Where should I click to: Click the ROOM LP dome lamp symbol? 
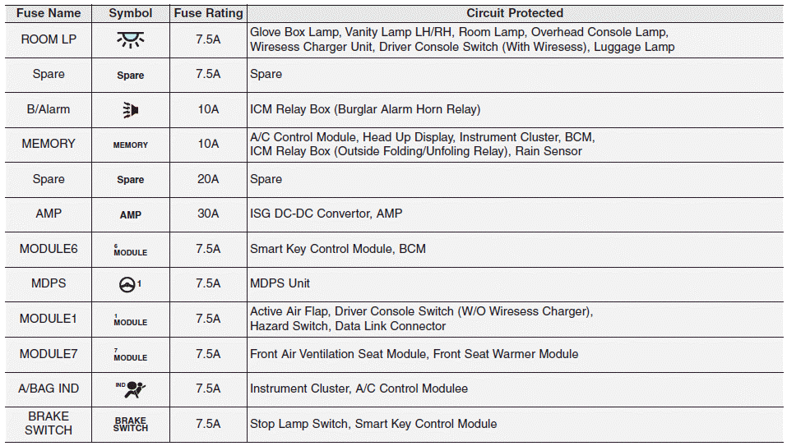coord(130,39)
